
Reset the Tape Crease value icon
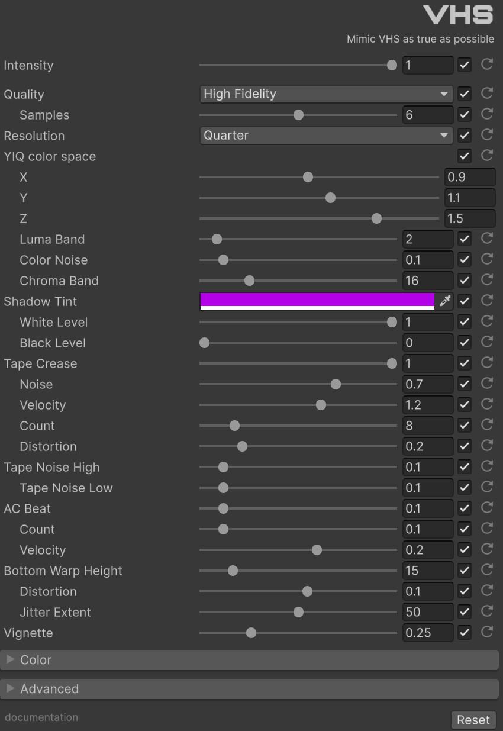[487, 363]
